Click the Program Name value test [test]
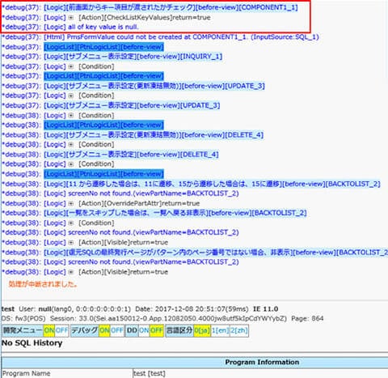The image size is (388, 378). click(x=150, y=373)
